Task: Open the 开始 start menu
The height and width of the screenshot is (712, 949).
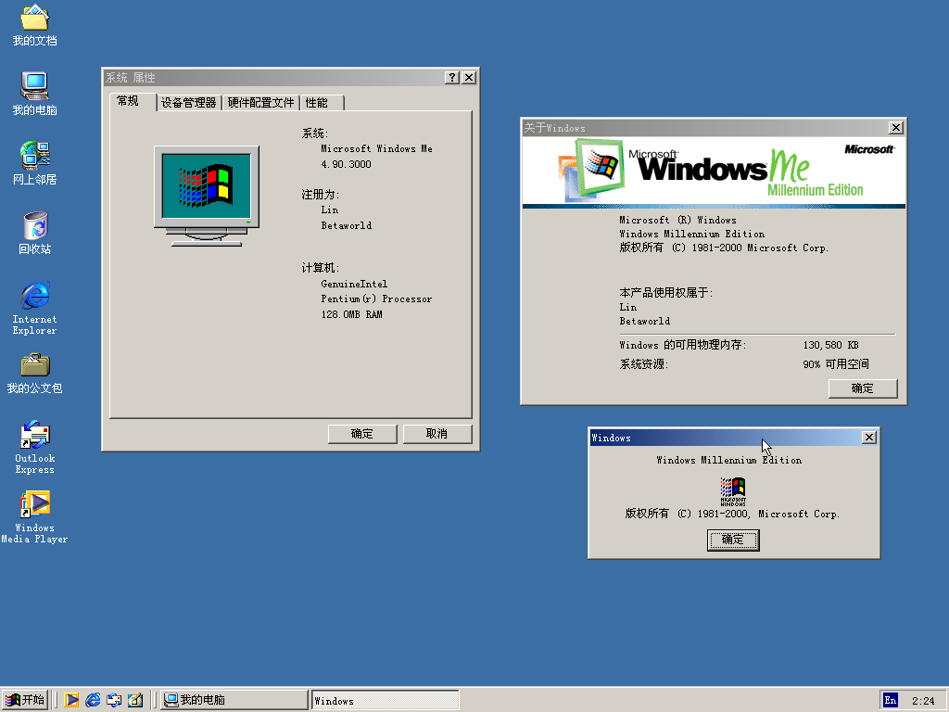Action: [x=25, y=700]
